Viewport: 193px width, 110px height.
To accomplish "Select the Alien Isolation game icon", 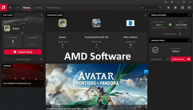I will (x=130, y=23).
